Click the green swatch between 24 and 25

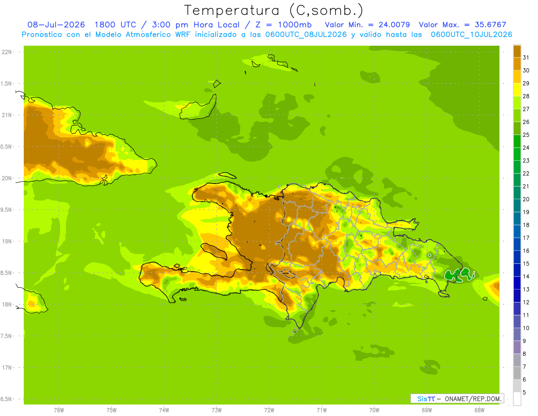[517, 141]
